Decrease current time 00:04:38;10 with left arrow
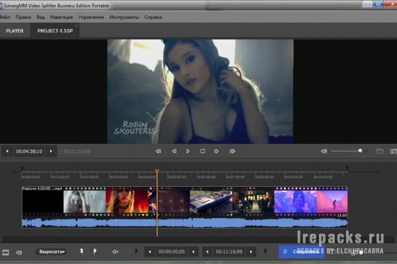Viewport: 397px width, 264px height. 7,151
